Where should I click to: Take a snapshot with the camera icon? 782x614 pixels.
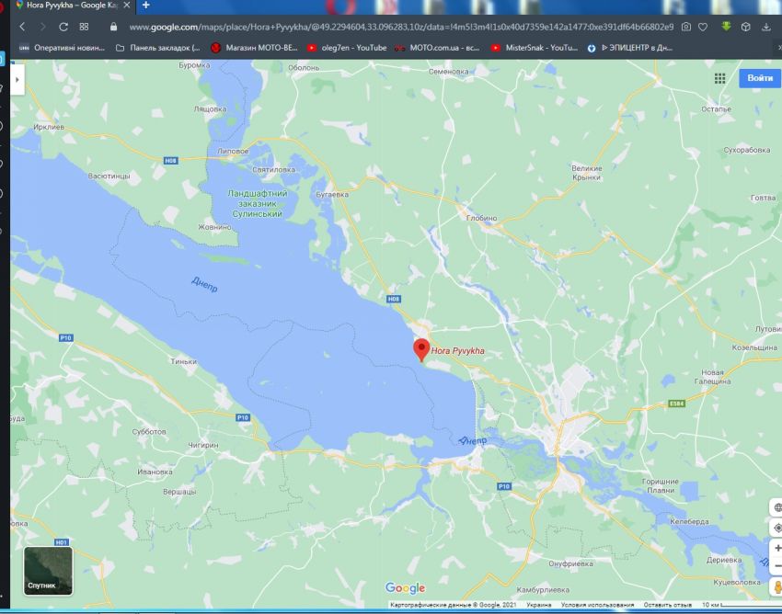[x=686, y=27]
